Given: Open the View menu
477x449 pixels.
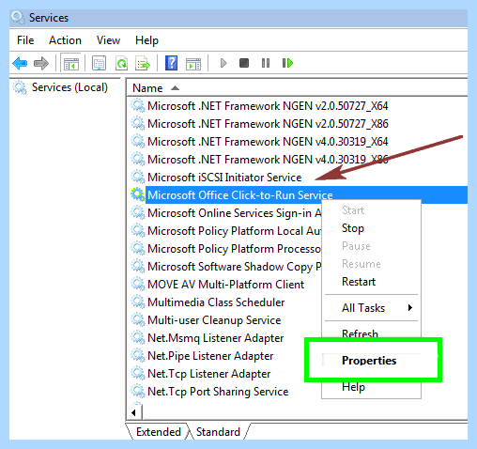Looking at the screenshot, I should 108,40.
